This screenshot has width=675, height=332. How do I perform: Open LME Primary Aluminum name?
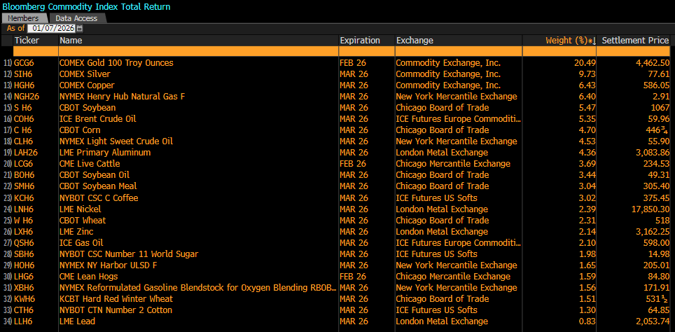[105, 153]
